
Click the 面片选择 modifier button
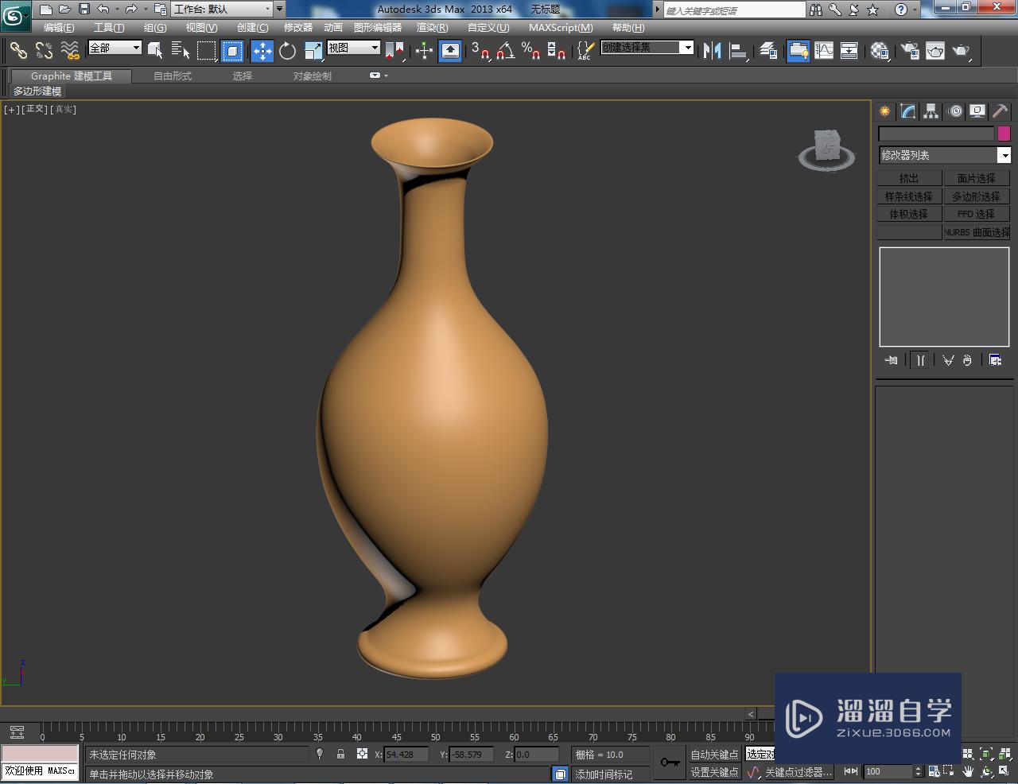[x=976, y=178]
